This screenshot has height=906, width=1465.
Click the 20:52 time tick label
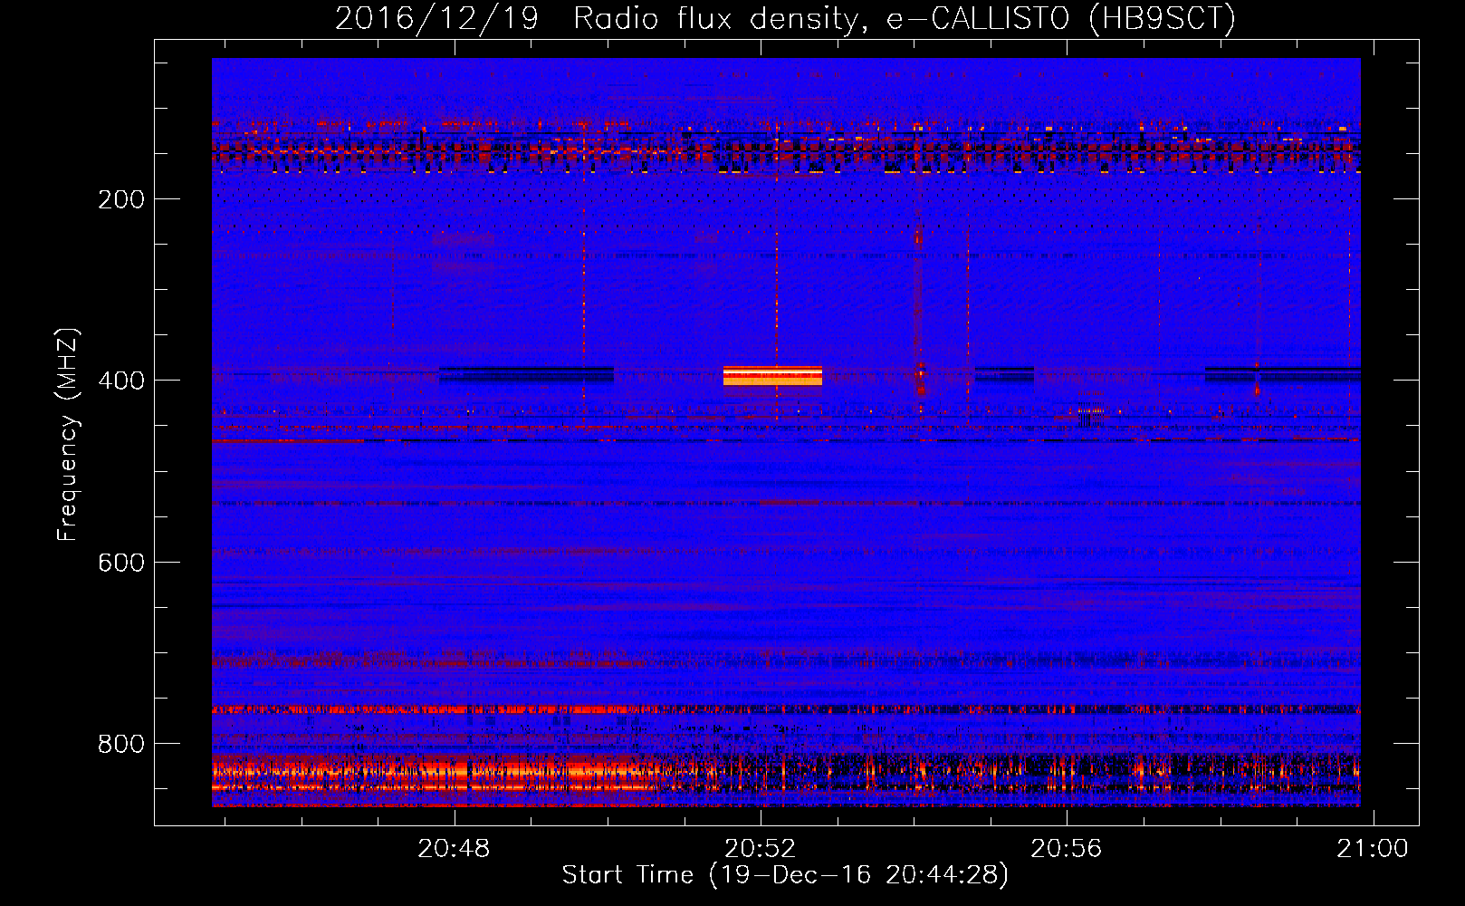(761, 849)
